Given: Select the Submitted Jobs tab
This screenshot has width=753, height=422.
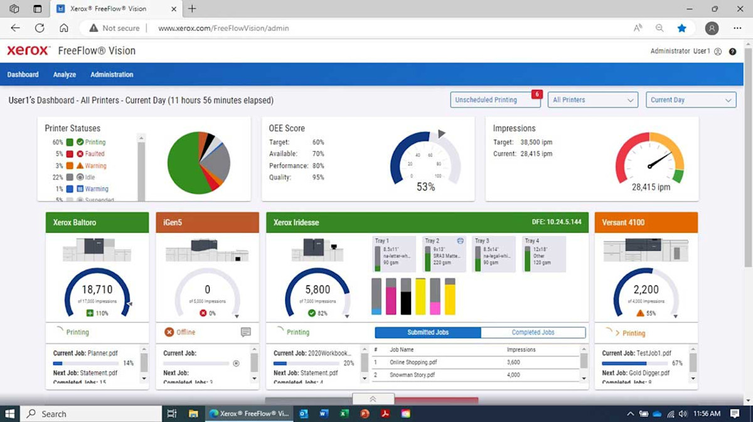Looking at the screenshot, I should pyautogui.click(x=428, y=332).
